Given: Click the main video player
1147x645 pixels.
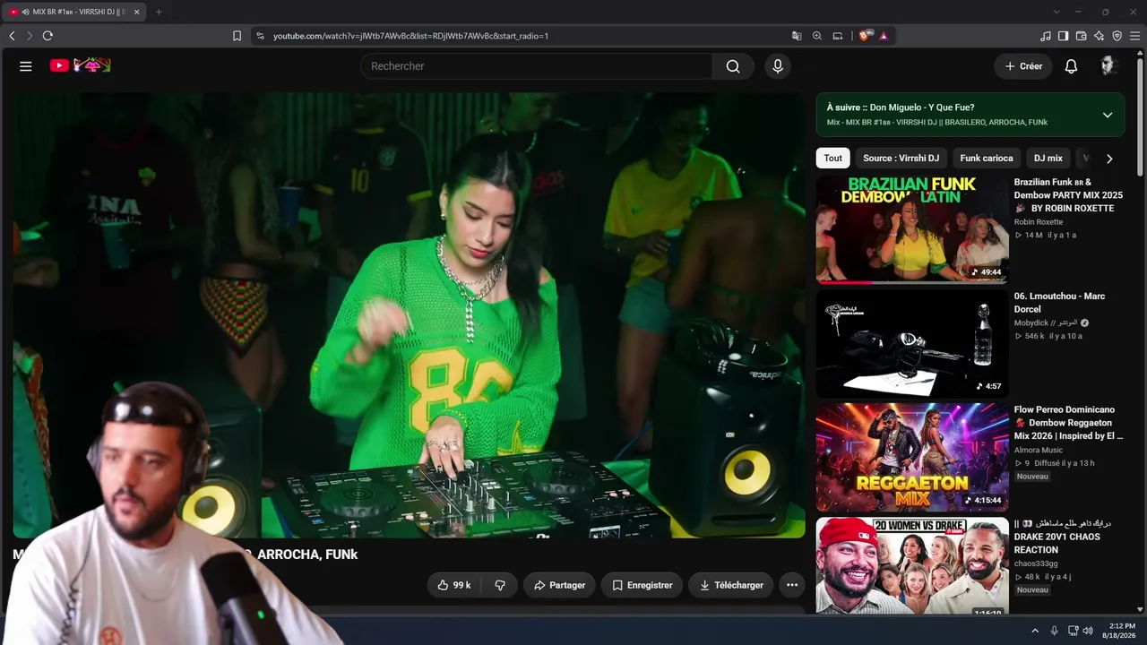Looking at the screenshot, I should point(409,315).
